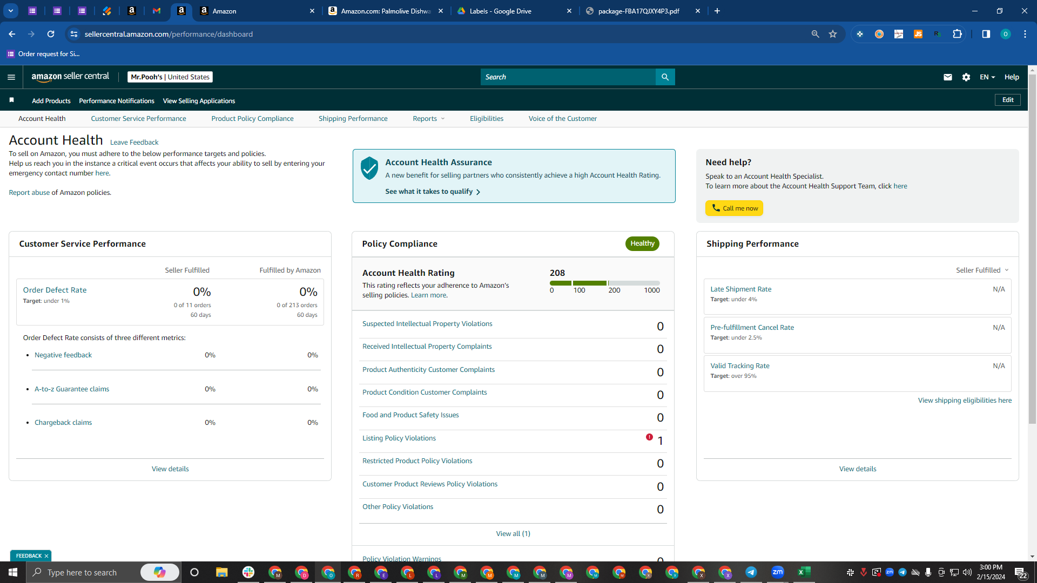
Task: Click the Windows taskbar search box
Action: click(82, 572)
